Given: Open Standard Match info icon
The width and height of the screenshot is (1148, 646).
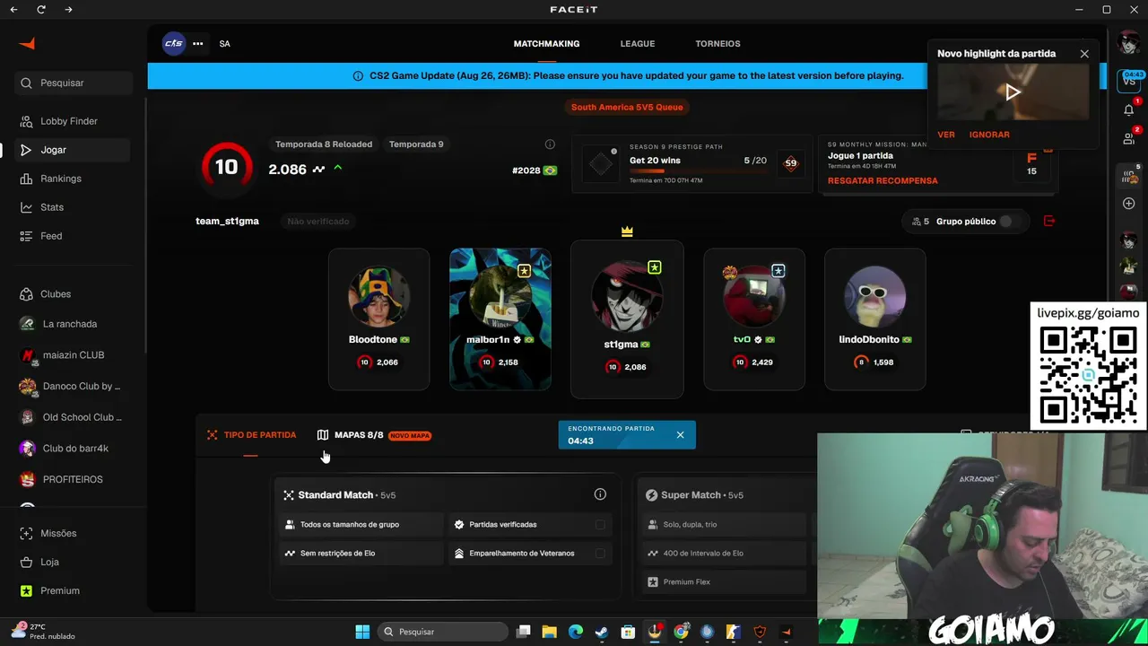Looking at the screenshot, I should point(600,494).
